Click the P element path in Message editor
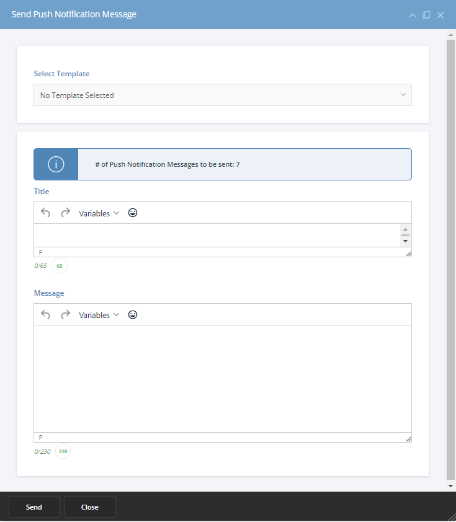Image resolution: width=456 pixels, height=522 pixels. click(x=41, y=438)
